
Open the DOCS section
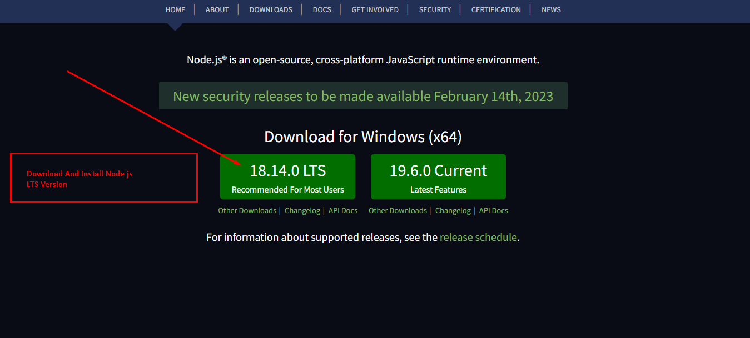click(322, 9)
